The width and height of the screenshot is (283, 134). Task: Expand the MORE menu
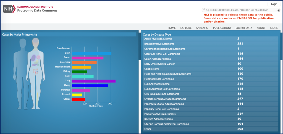tap(274, 28)
